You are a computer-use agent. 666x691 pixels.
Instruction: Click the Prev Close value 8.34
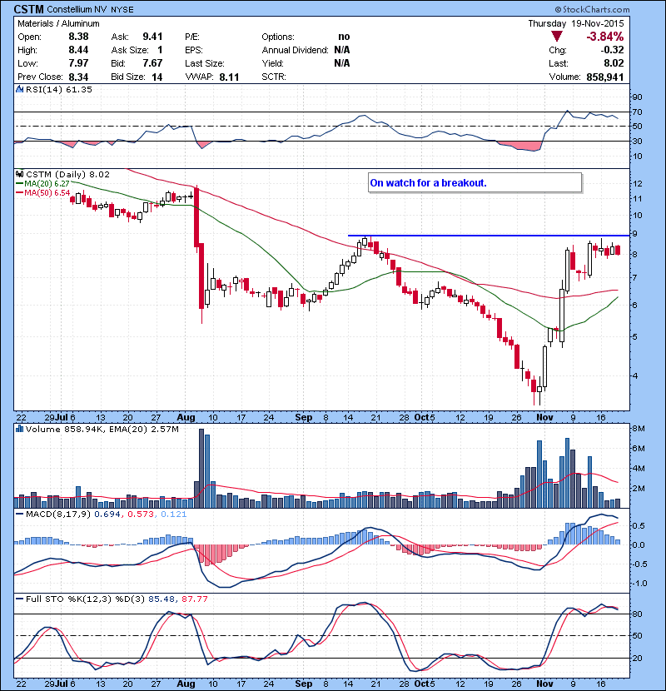coord(78,77)
